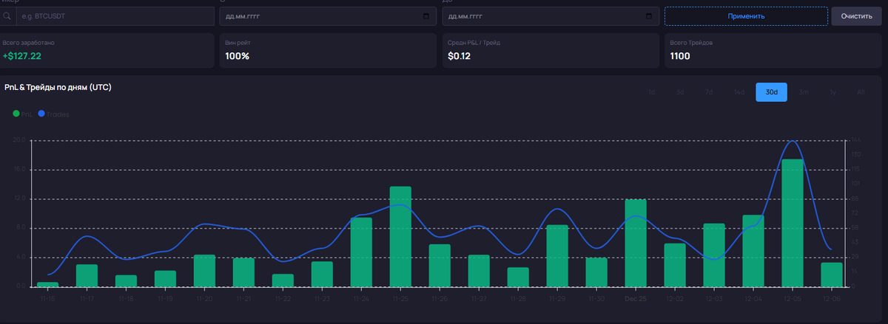888x324 pixels.
Task: Toggle the Trades series legend
Action: tap(53, 114)
